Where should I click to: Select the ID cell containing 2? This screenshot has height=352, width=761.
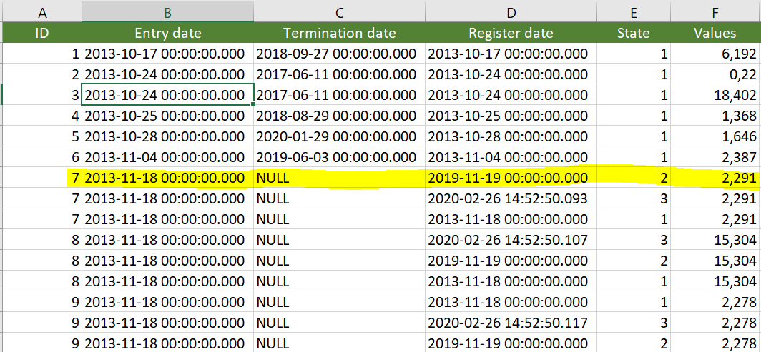coord(42,74)
